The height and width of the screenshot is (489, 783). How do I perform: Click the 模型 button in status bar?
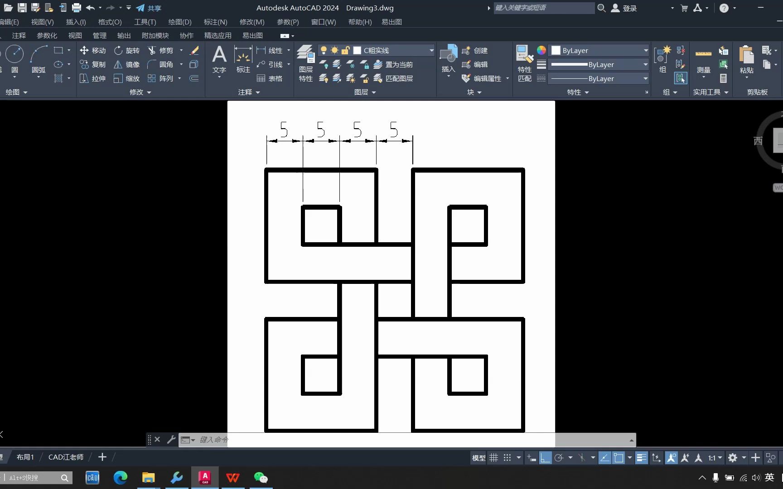[x=478, y=458]
